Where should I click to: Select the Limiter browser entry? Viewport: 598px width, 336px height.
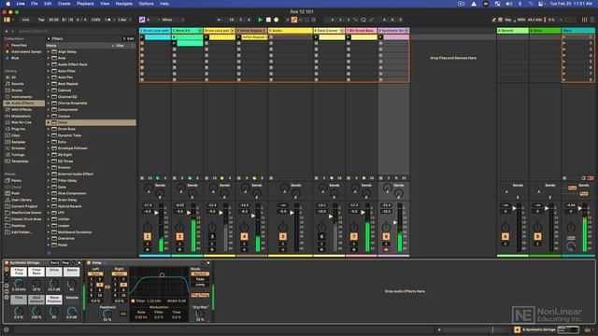64,219
